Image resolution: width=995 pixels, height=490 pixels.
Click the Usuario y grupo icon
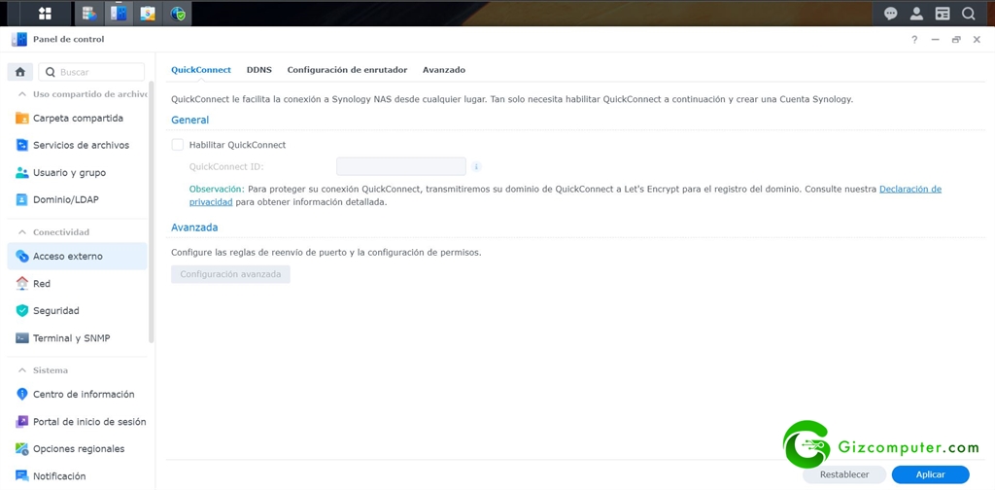pos(22,173)
